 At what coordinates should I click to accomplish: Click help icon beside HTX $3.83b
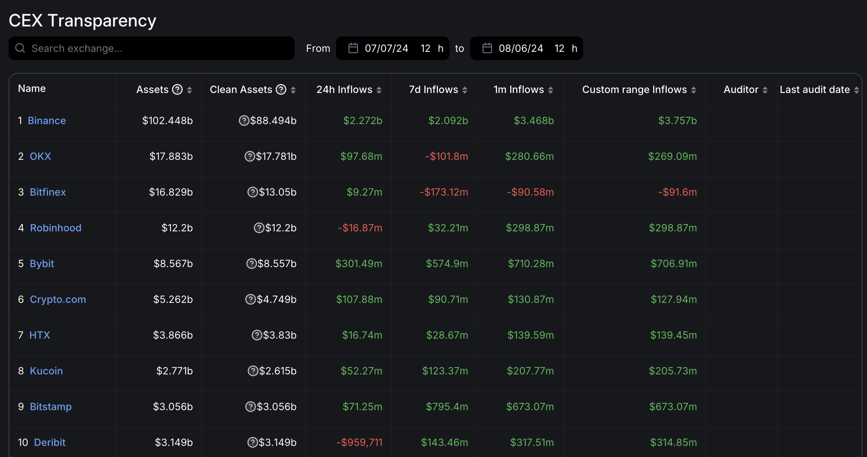pyautogui.click(x=257, y=335)
